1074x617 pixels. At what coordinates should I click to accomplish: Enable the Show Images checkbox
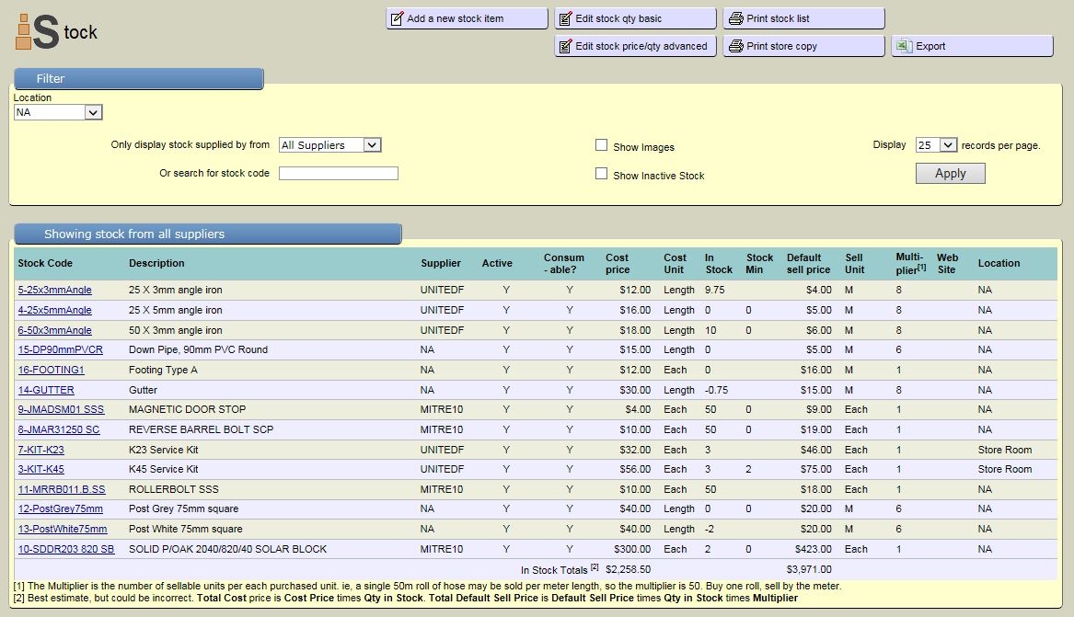coord(601,145)
